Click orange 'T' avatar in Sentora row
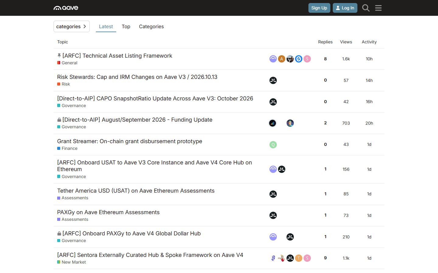 click(299, 258)
